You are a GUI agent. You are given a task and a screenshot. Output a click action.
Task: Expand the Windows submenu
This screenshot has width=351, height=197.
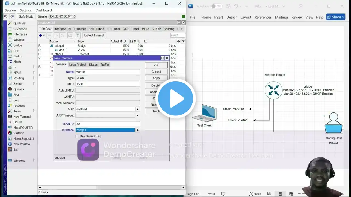tap(34, 161)
